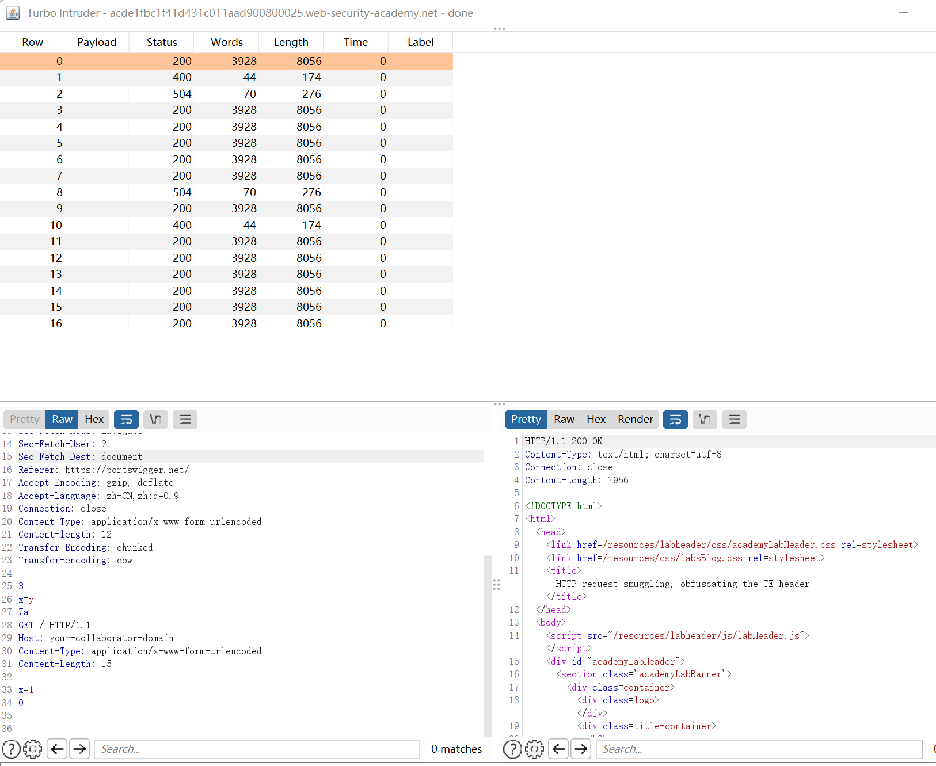Open request search settings gear
Image resolution: width=936 pixels, height=766 pixels.
point(33,749)
